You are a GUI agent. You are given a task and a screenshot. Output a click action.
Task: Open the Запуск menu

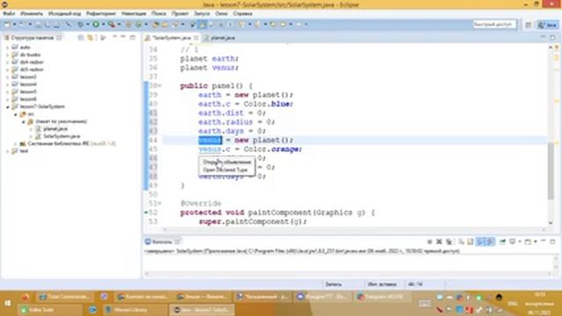click(202, 14)
